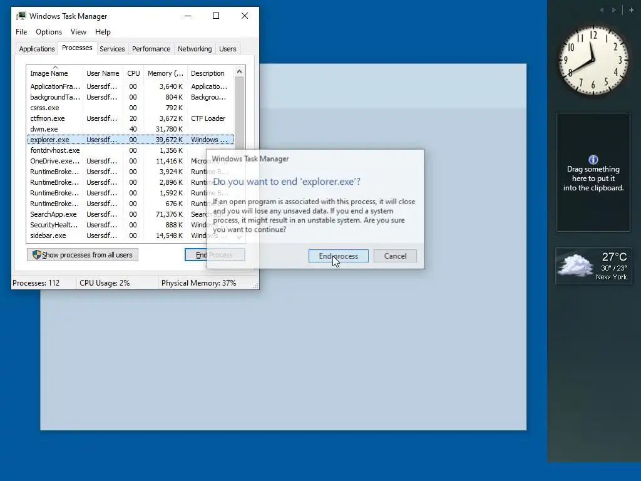This screenshot has height=481, width=641.
Task: Cancel ending explorer.exe
Action: (395, 256)
